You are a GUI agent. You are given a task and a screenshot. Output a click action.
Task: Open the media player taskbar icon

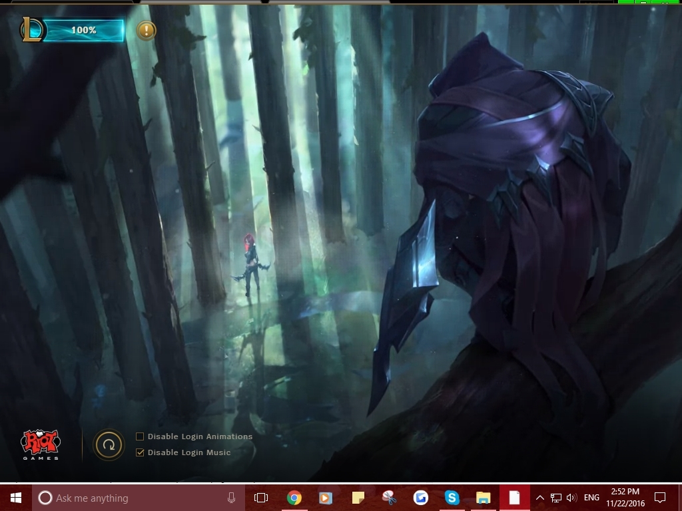click(x=325, y=498)
